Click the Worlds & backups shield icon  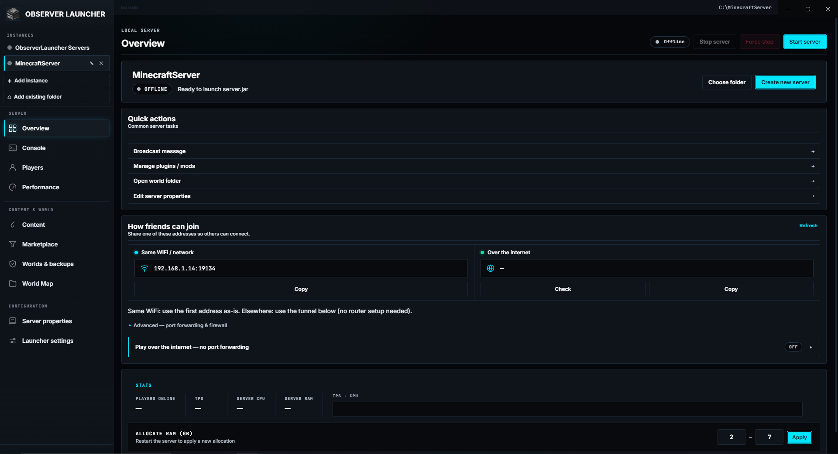point(13,264)
